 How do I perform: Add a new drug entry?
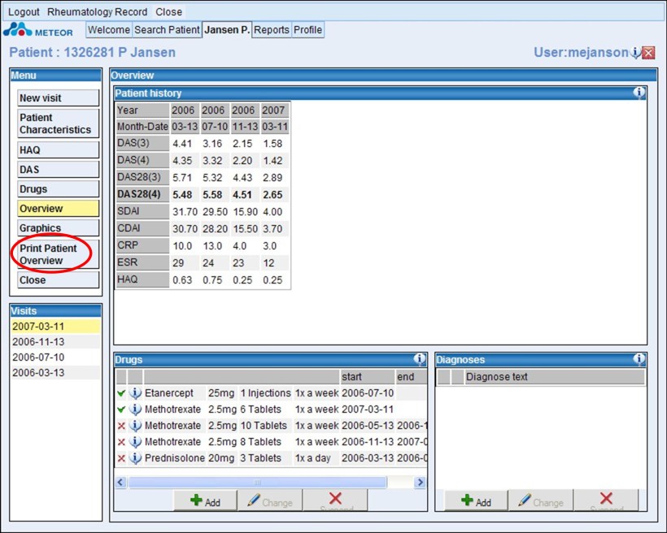tap(206, 500)
